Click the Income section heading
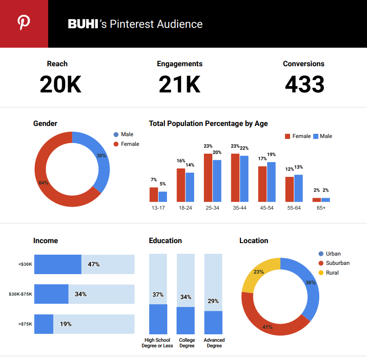This screenshot has height=357, width=367. (45, 240)
